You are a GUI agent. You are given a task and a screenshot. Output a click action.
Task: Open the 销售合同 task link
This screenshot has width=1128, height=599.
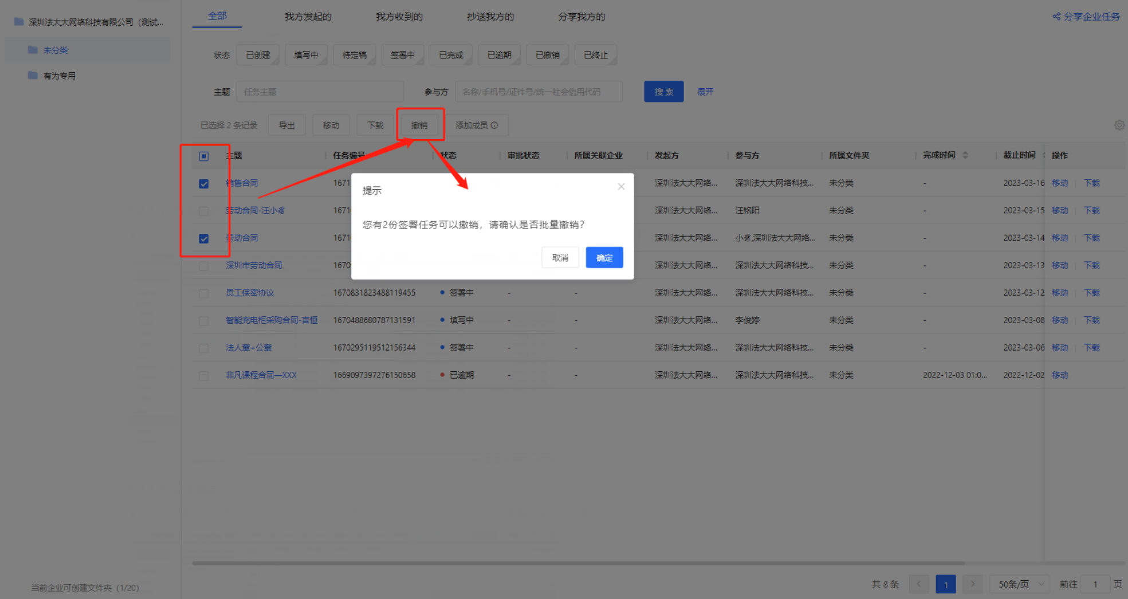242,183
